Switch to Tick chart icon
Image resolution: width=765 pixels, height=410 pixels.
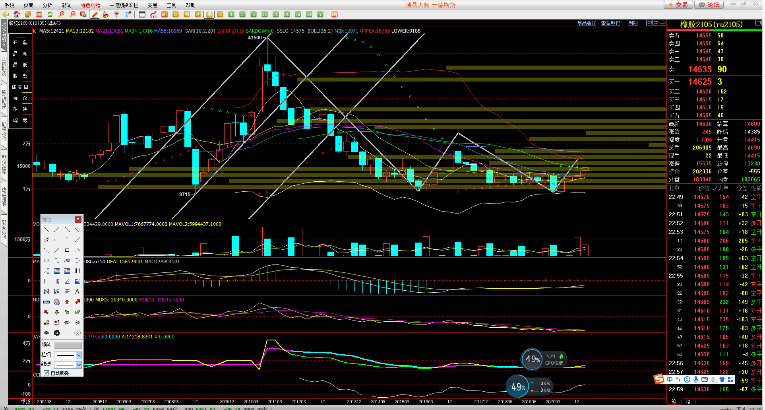pos(165,14)
